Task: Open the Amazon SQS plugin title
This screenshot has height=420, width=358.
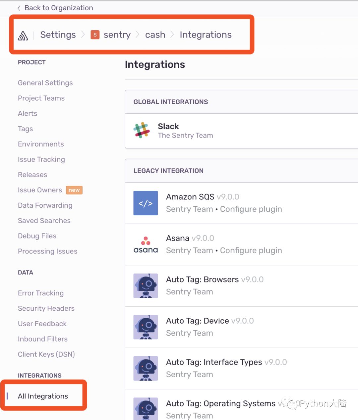Action: pos(190,197)
